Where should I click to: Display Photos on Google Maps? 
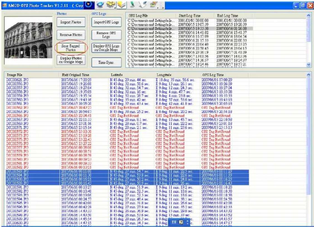point(71,60)
